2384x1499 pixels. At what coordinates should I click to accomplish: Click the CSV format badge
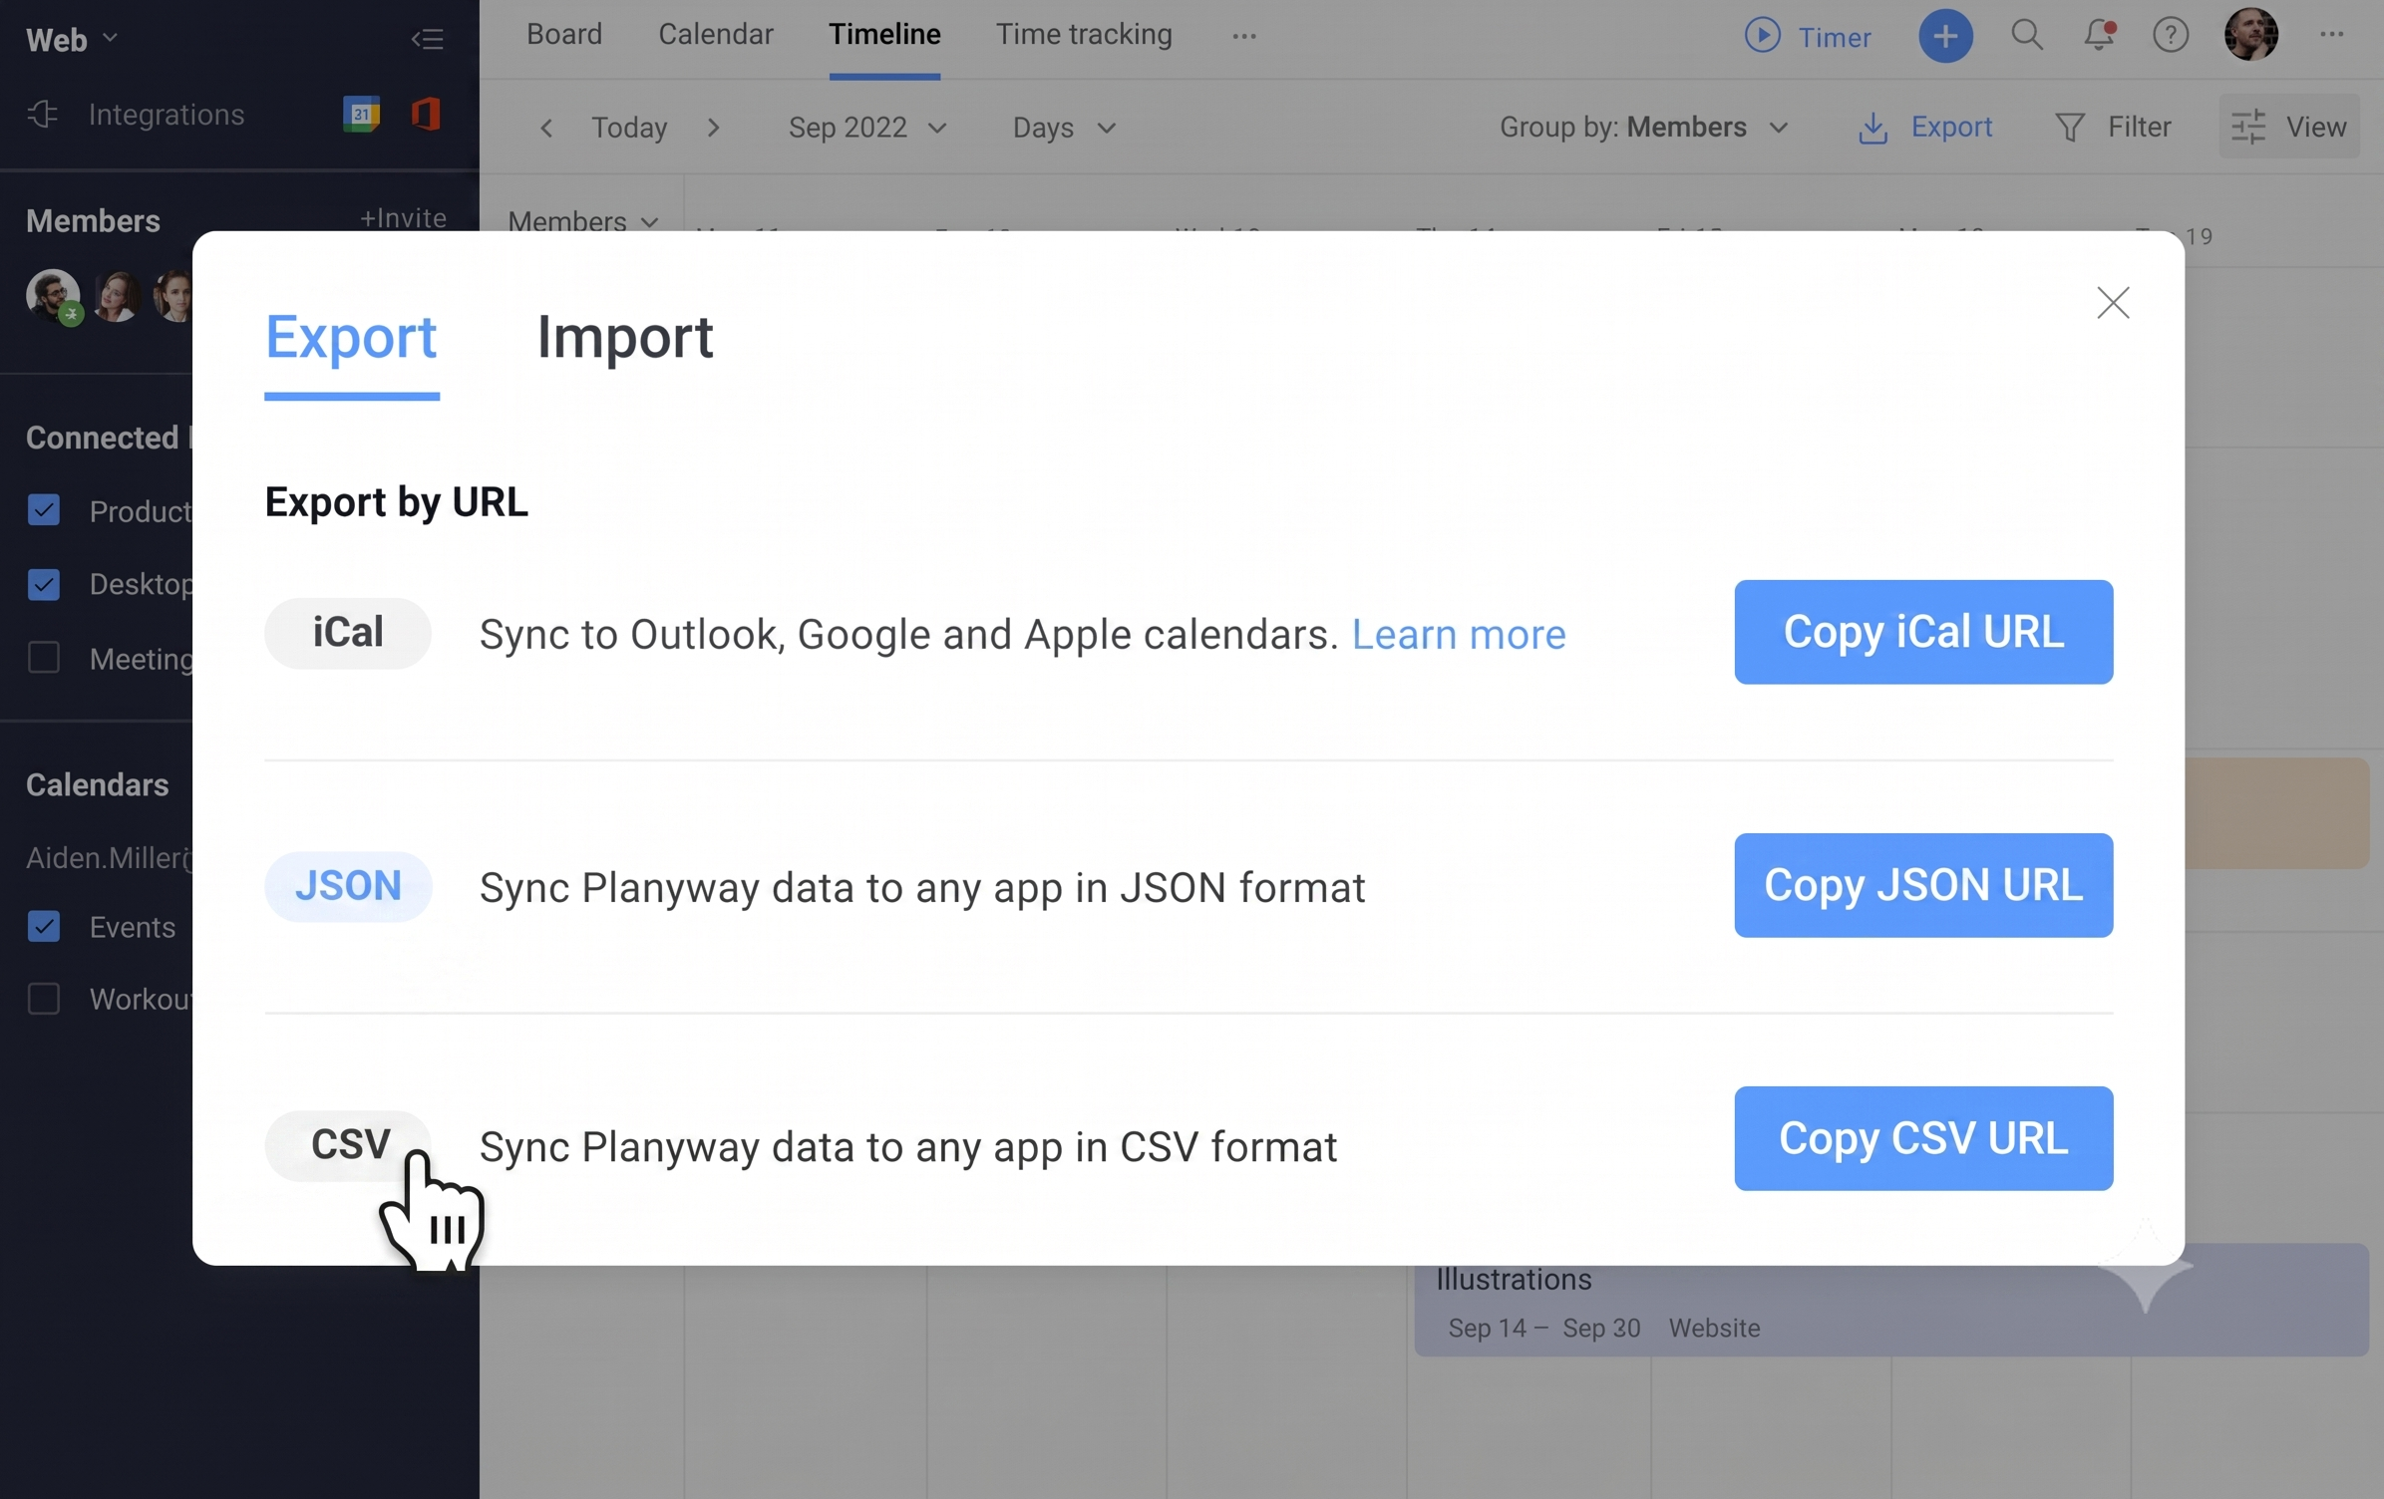348,1145
